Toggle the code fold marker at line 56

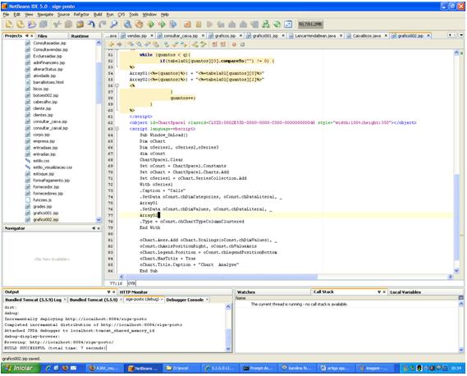(117, 85)
